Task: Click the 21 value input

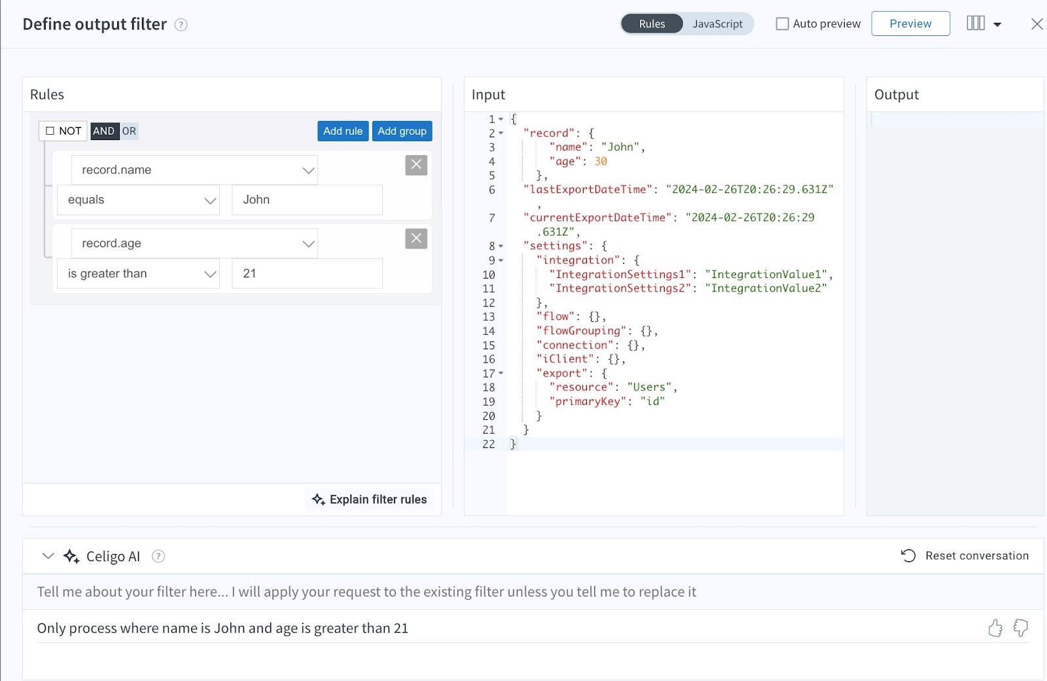Action: click(307, 273)
